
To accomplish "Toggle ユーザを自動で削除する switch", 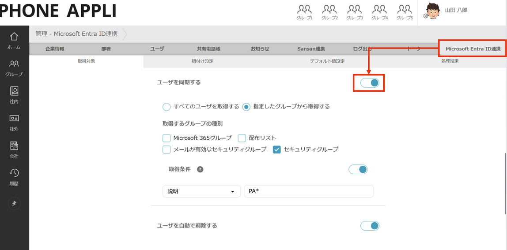I will click(370, 225).
